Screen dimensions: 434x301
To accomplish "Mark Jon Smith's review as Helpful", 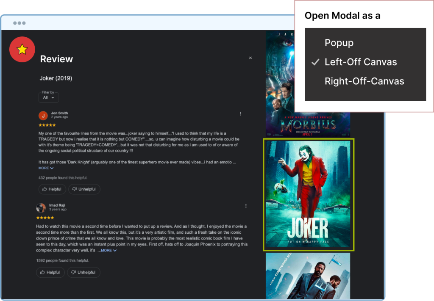I will [x=52, y=189].
